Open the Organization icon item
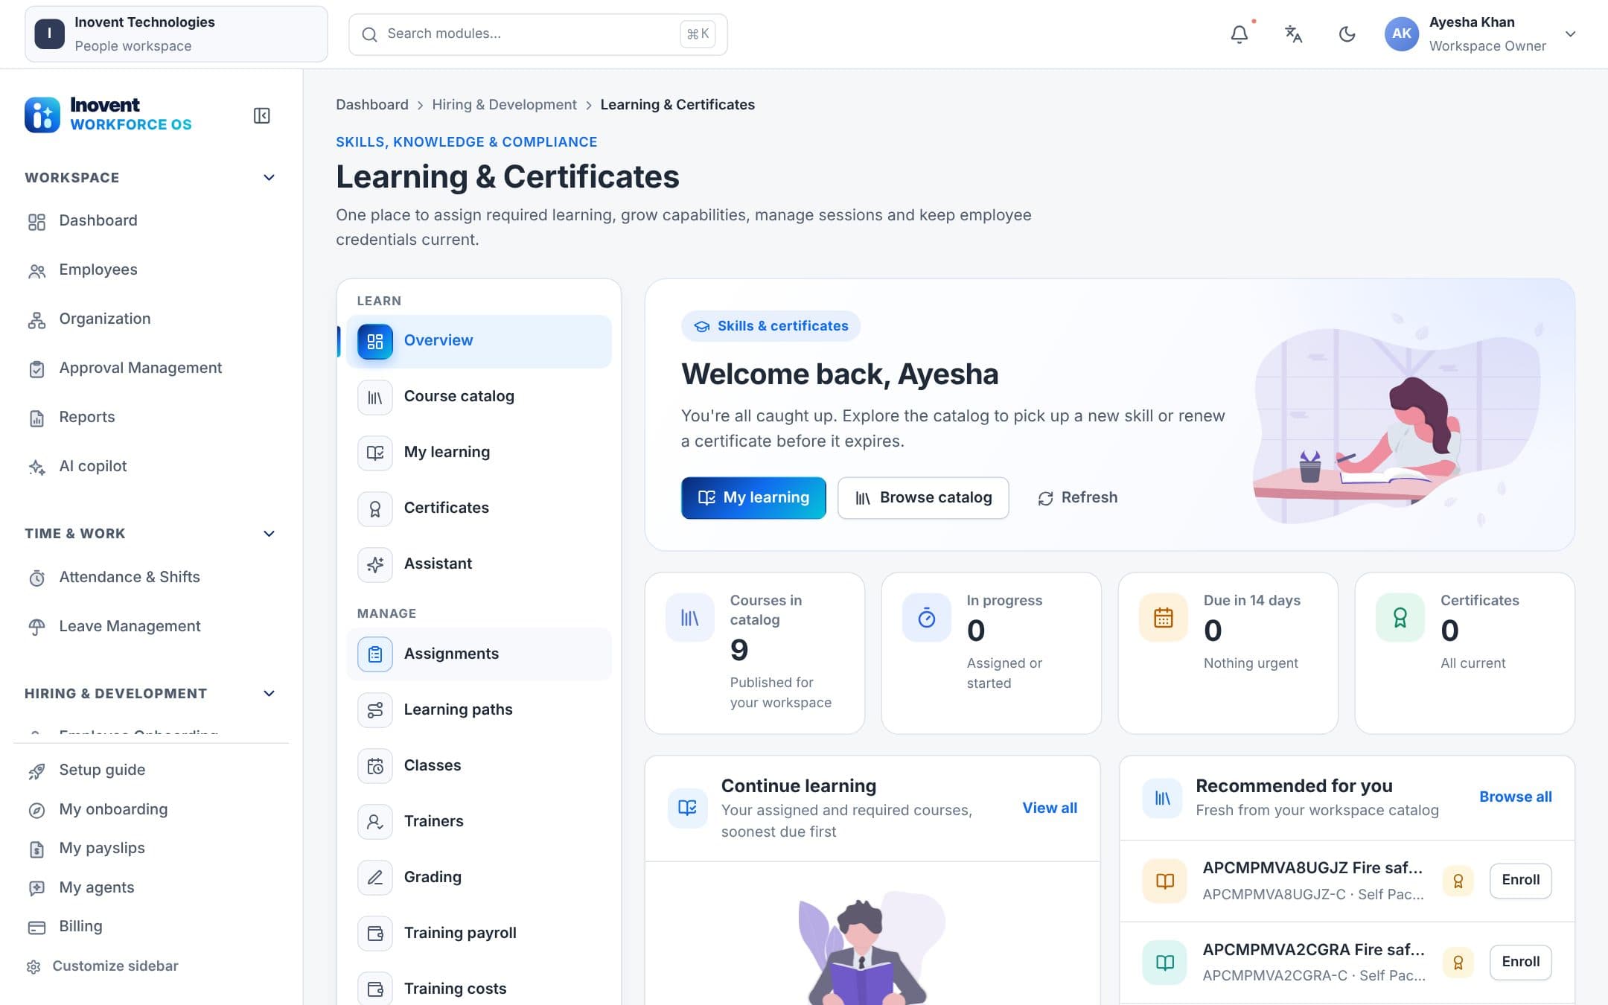Image resolution: width=1608 pixels, height=1005 pixels. [x=36, y=319]
